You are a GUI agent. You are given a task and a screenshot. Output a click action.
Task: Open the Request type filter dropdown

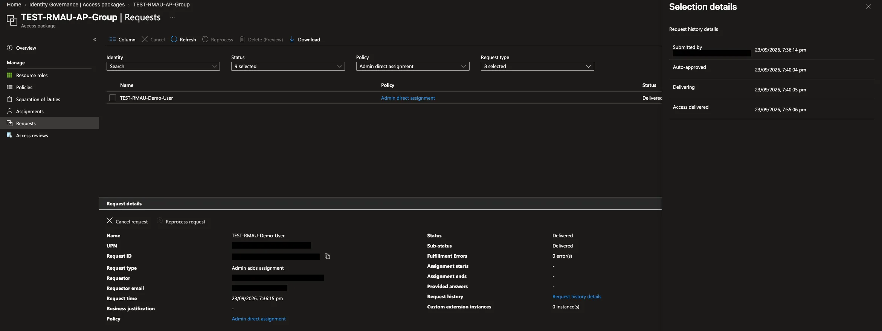click(537, 66)
